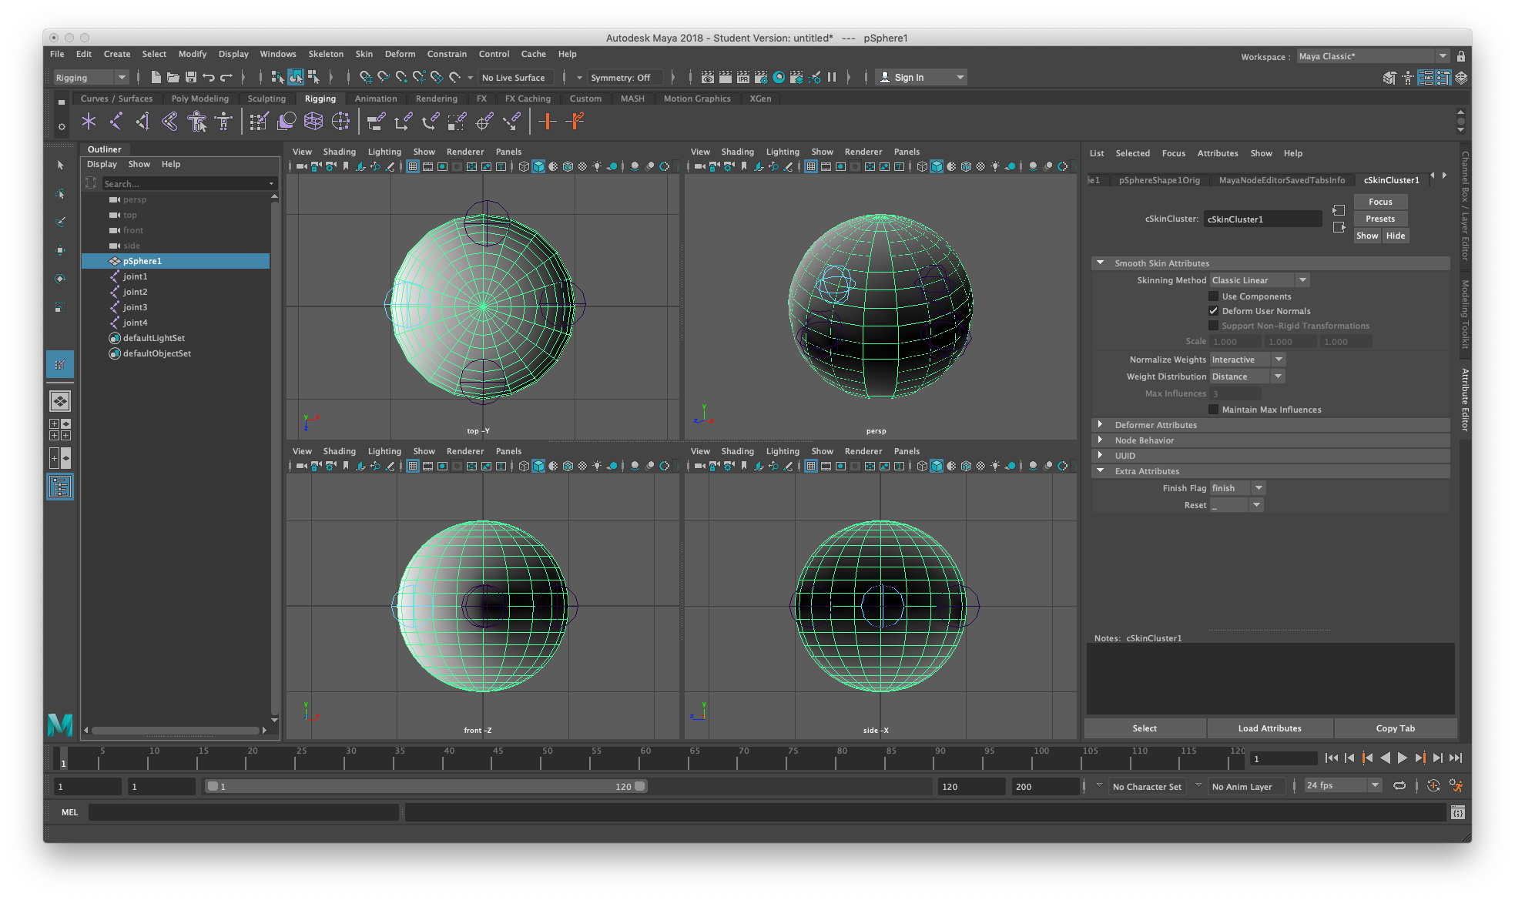
Task: Check Maintain Max Influences checkbox
Action: coord(1213,410)
